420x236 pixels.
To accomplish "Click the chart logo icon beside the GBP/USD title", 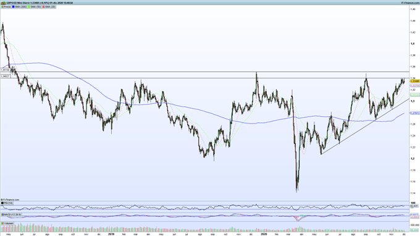I will coord(3,2).
